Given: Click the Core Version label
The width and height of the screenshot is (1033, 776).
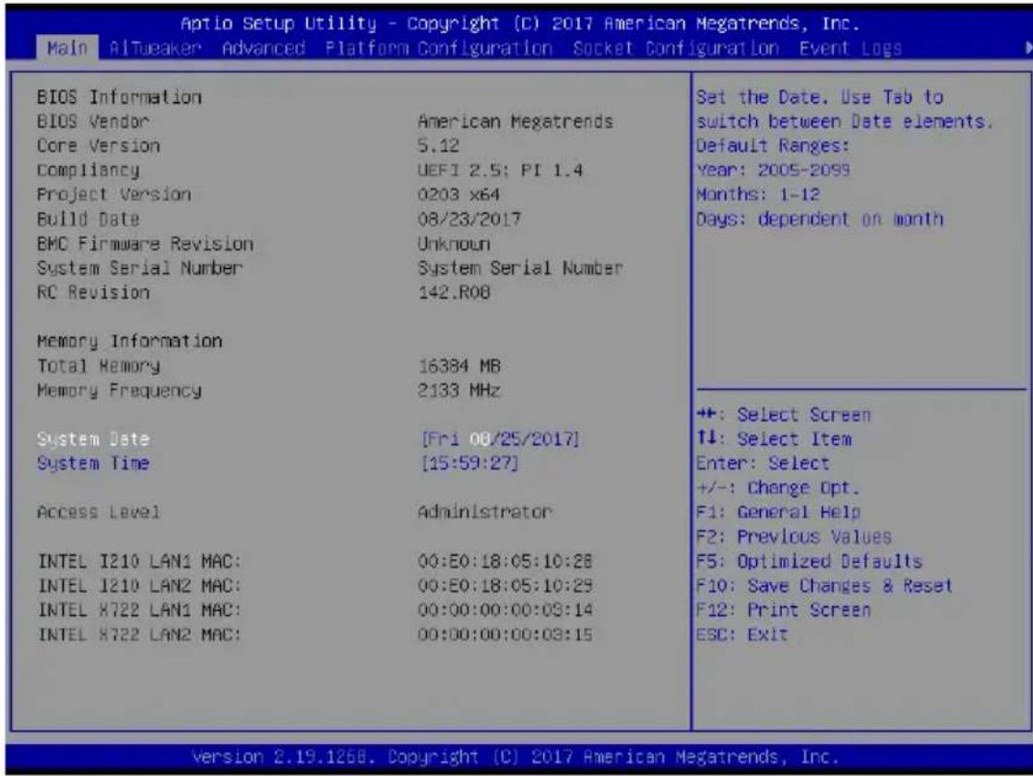Looking at the screenshot, I should (98, 147).
